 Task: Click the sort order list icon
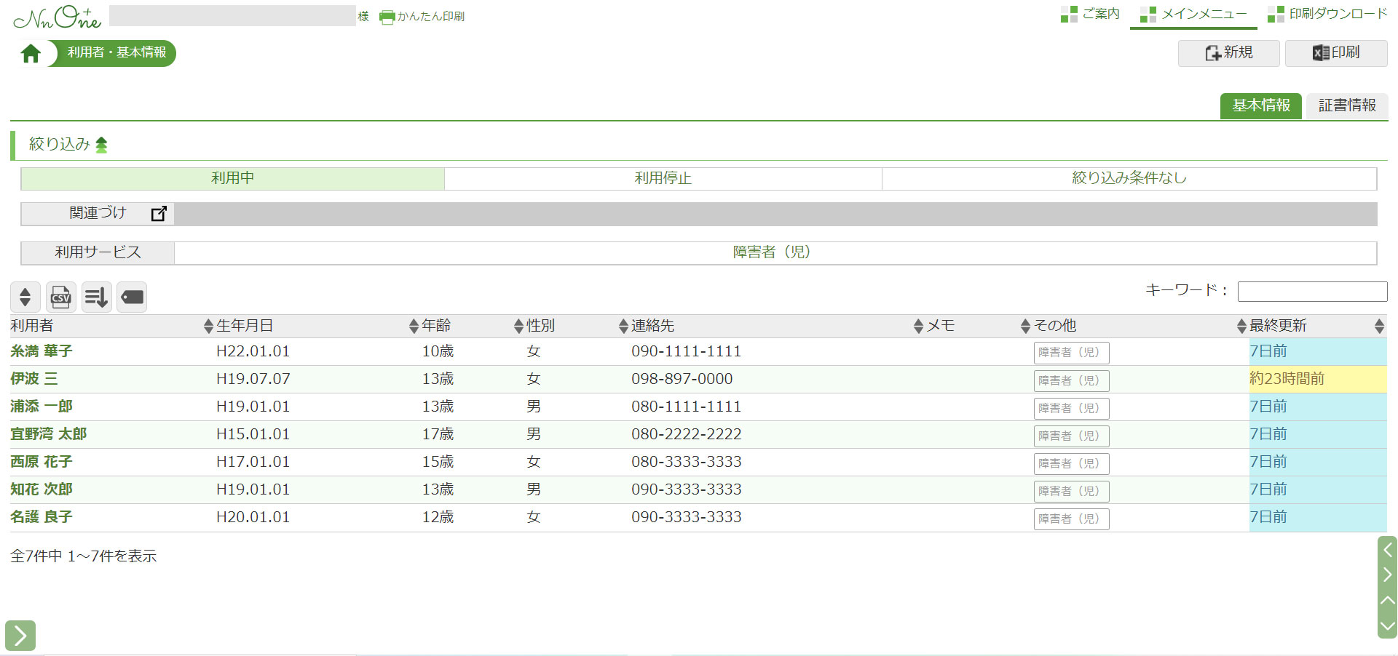(x=96, y=297)
